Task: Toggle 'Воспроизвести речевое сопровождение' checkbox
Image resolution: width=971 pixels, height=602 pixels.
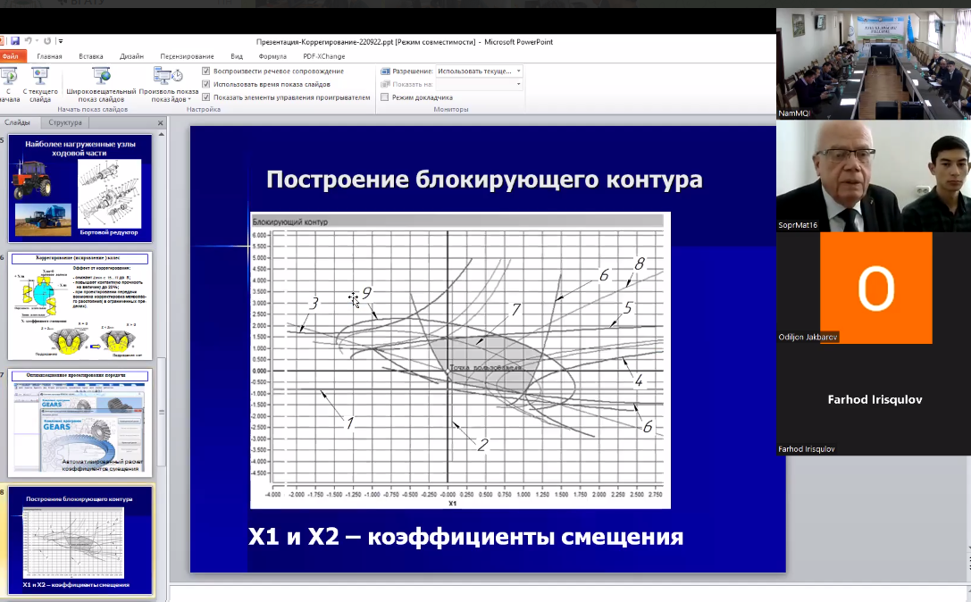Action: [206, 71]
